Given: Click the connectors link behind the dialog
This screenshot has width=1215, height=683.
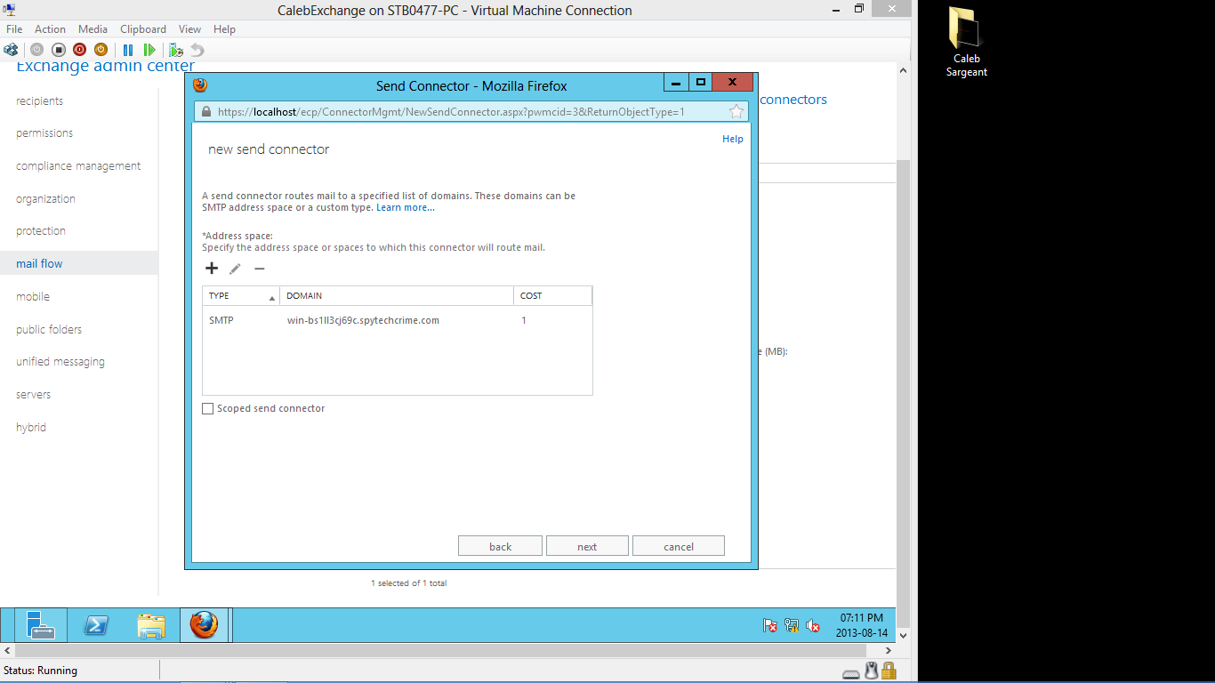Looking at the screenshot, I should coord(793,100).
